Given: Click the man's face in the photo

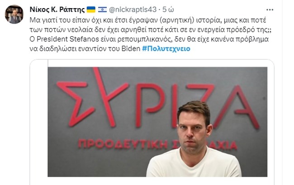Looking at the screenshot, I should 193,131.
